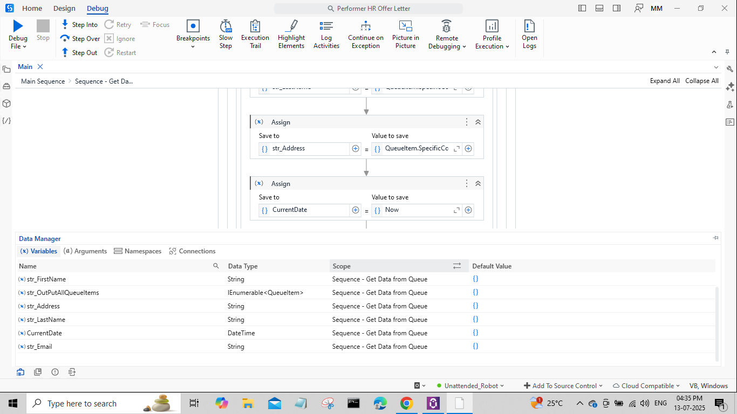The height and width of the screenshot is (414, 737).
Task: Switch to the Arguments tab in Data Manager
Action: point(85,251)
